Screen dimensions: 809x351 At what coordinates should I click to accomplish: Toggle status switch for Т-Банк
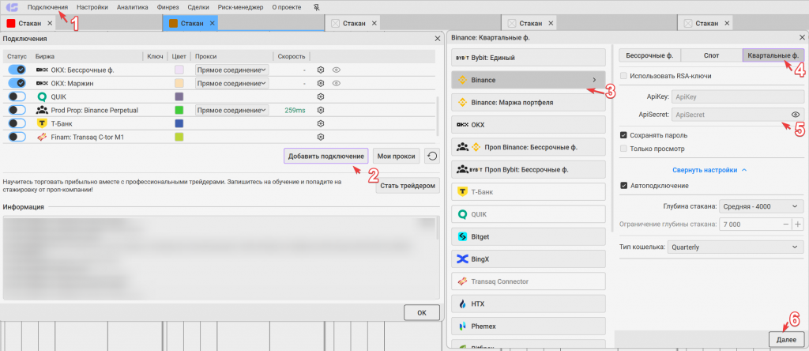coord(17,123)
